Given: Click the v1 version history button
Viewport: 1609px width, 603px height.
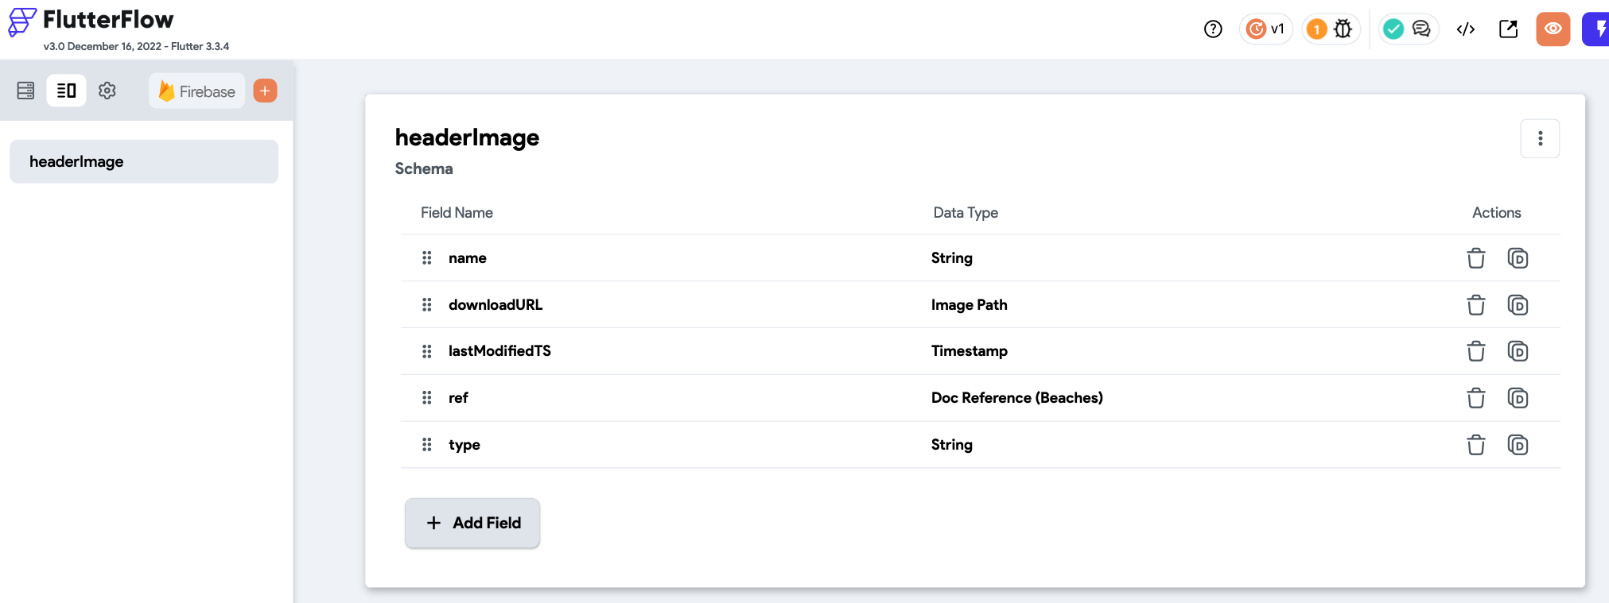Looking at the screenshot, I should point(1265,29).
